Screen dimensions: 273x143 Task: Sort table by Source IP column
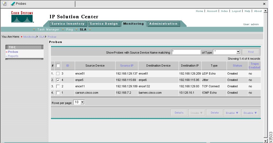point(127,66)
